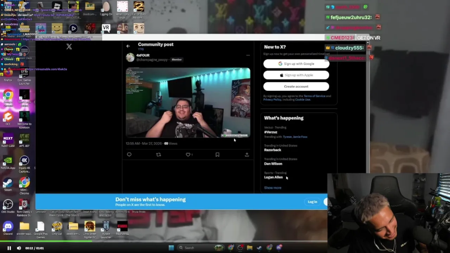The image size is (450, 253).
Task: Open Hytale Launcher desktop shortcut
Action: click(106, 230)
